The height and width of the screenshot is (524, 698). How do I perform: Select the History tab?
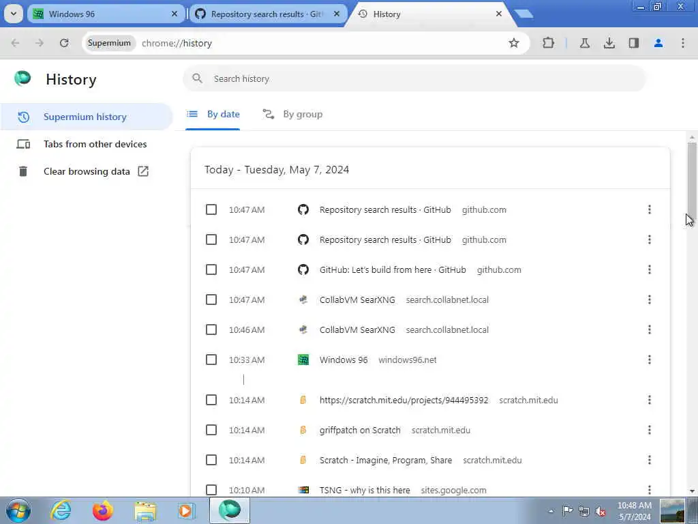click(429, 14)
